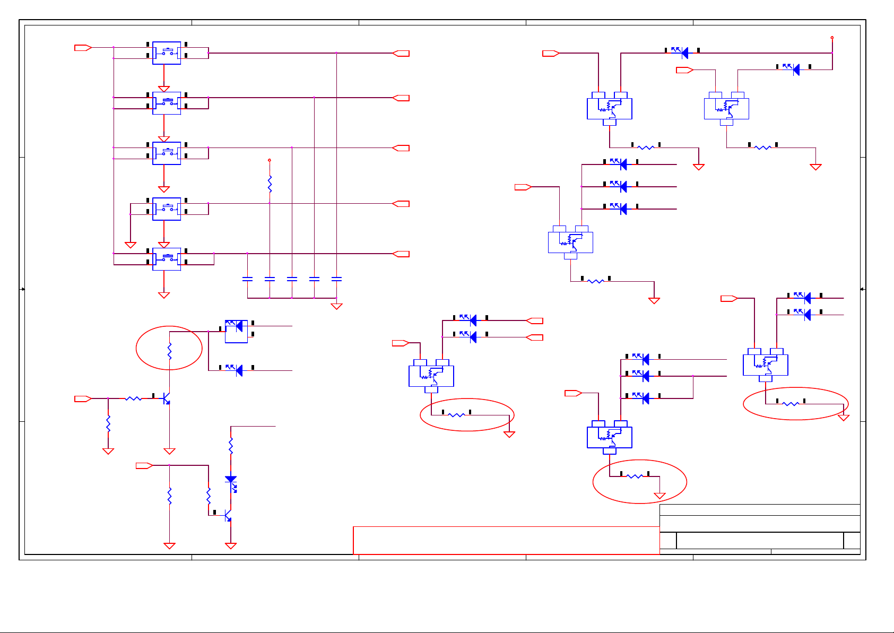The image size is (894, 633).
Task: Click the output port on the second switch's line
Action: click(401, 98)
